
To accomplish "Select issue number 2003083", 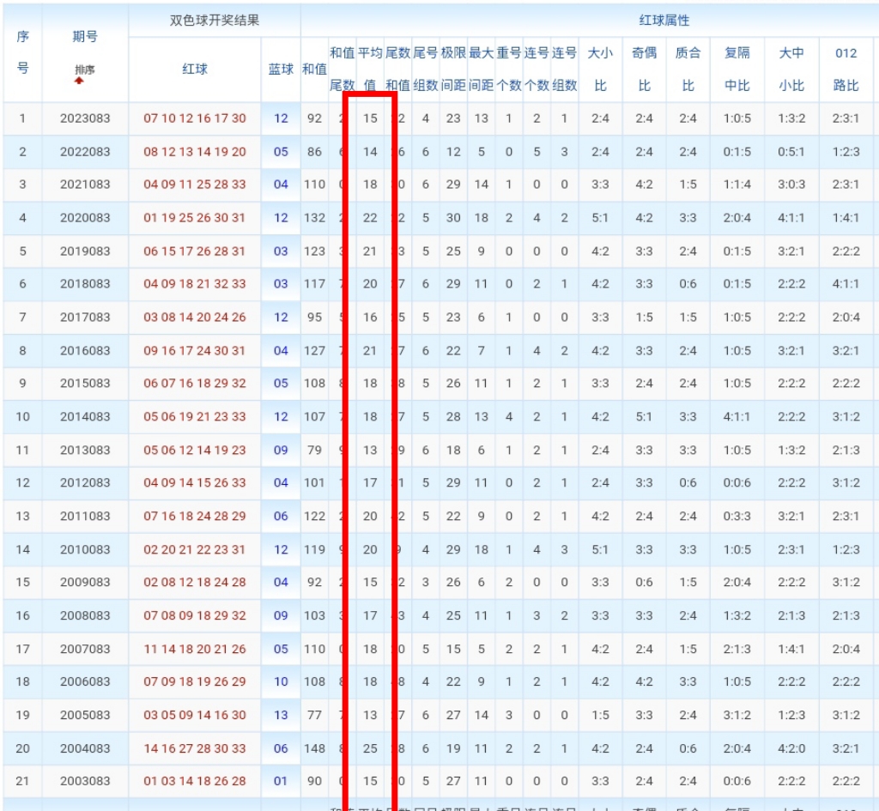I will coord(85,781).
